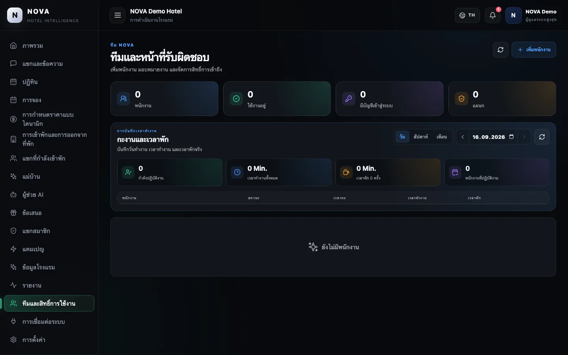Click the shield icon for แขกสมาชิก
The height and width of the screenshot is (355, 568).
tap(13, 231)
